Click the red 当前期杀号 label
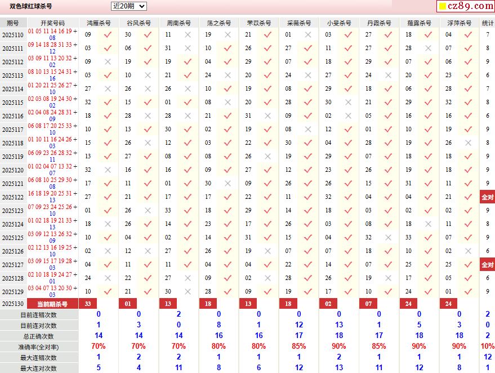 pos(52,304)
